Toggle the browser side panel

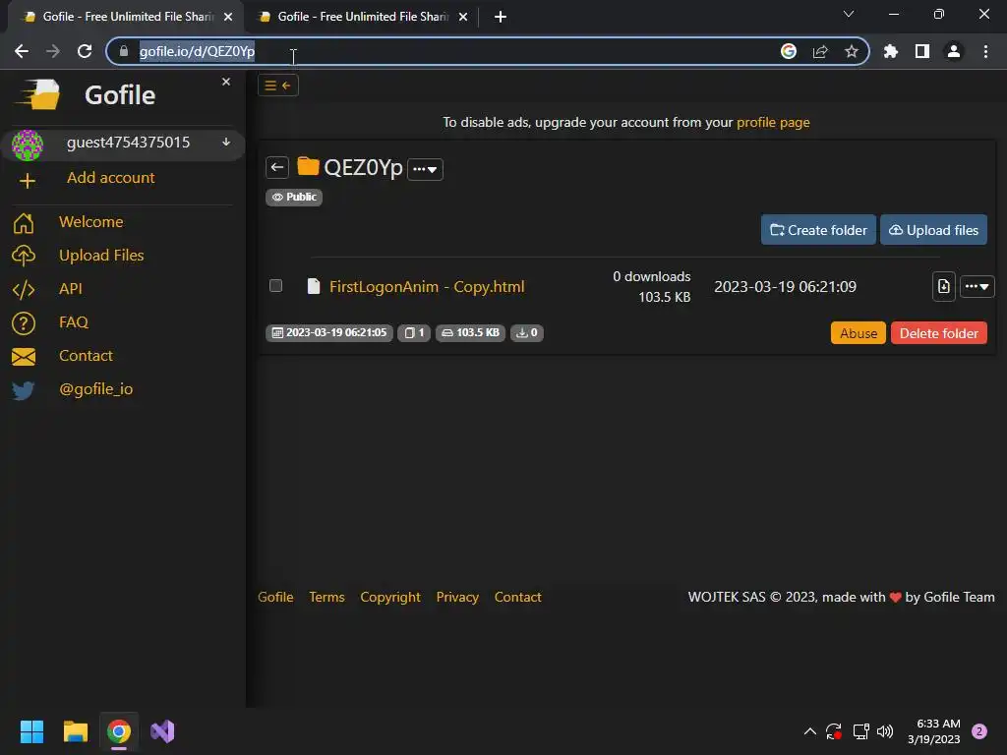(922, 51)
